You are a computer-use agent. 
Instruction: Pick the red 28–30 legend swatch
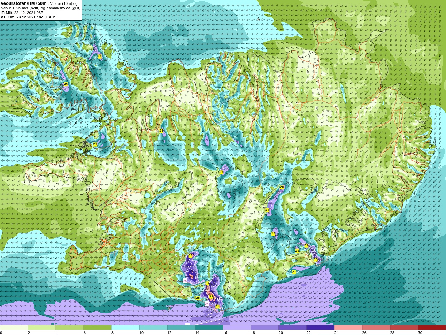pyautogui.click(x=404, y=328)
